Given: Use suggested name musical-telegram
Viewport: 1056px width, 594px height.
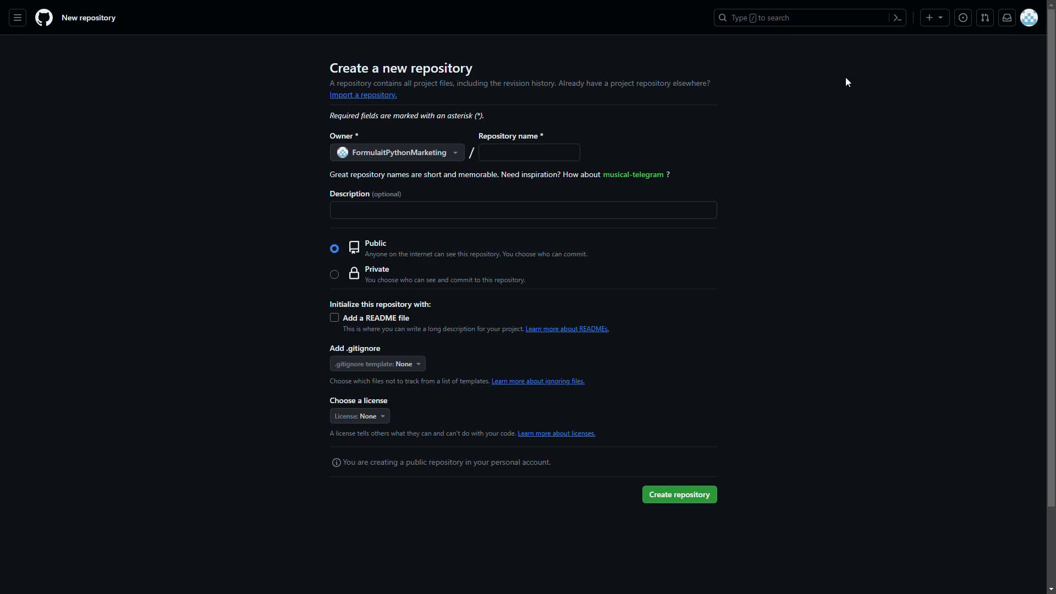Looking at the screenshot, I should (x=633, y=174).
